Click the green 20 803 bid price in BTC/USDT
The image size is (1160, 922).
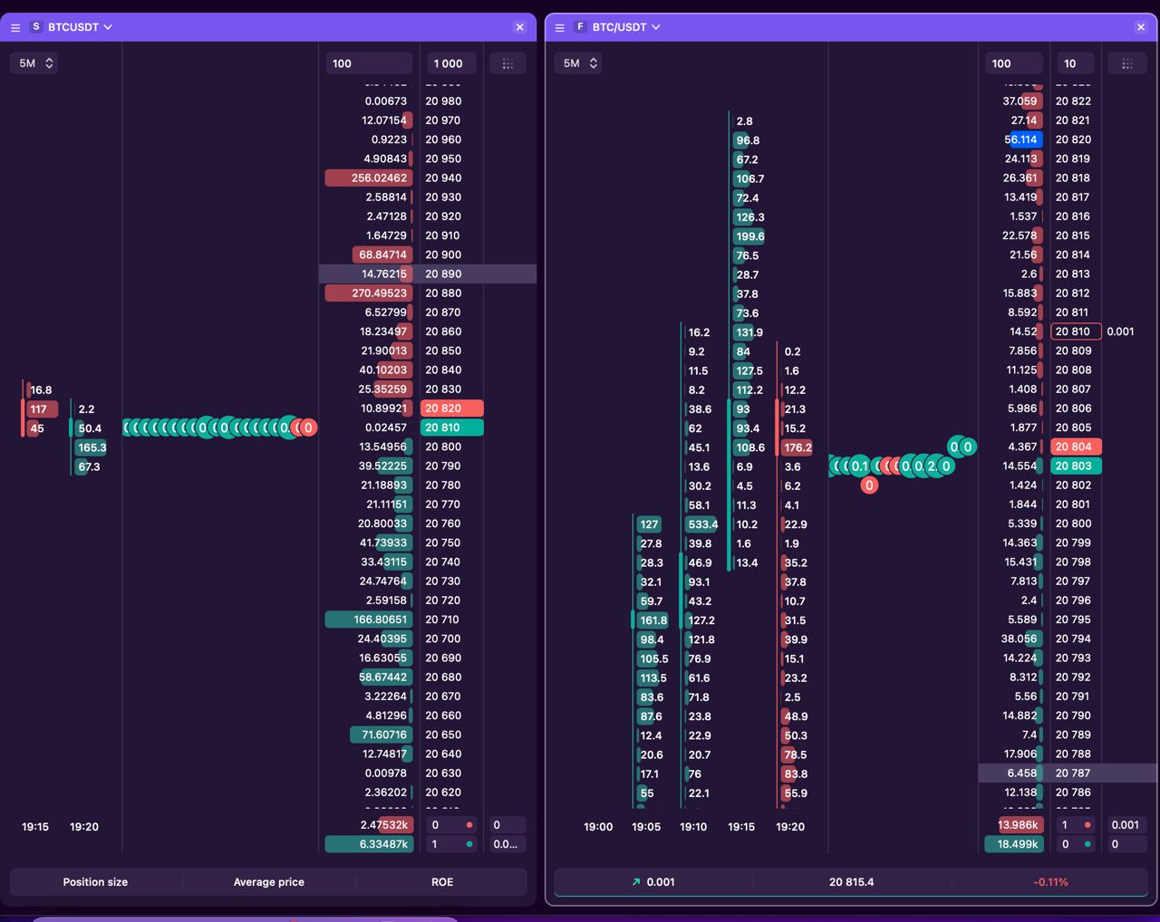[1076, 466]
